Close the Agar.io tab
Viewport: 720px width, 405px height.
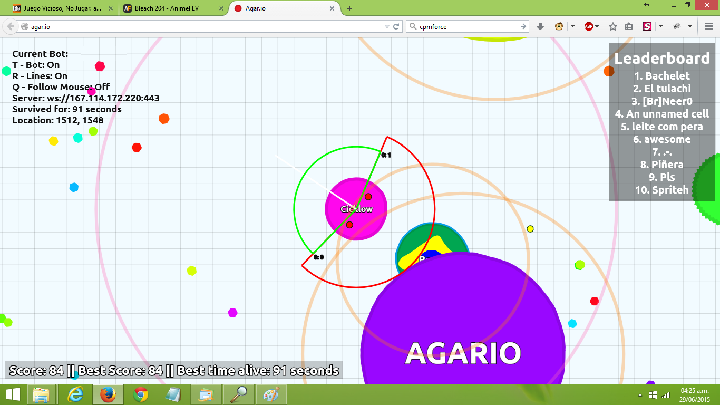click(332, 8)
